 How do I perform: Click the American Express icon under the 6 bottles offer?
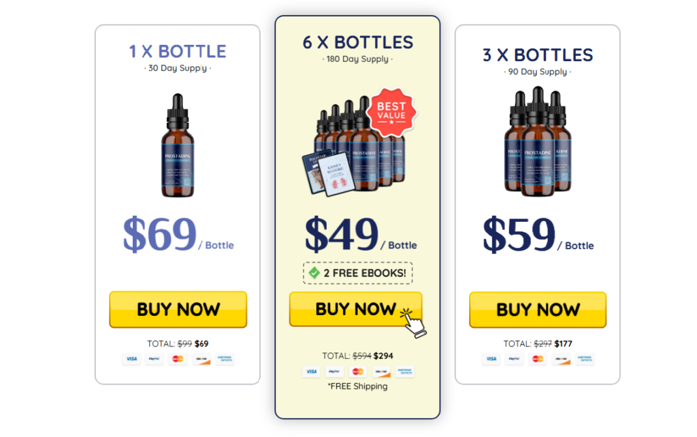pyautogui.click(x=404, y=372)
